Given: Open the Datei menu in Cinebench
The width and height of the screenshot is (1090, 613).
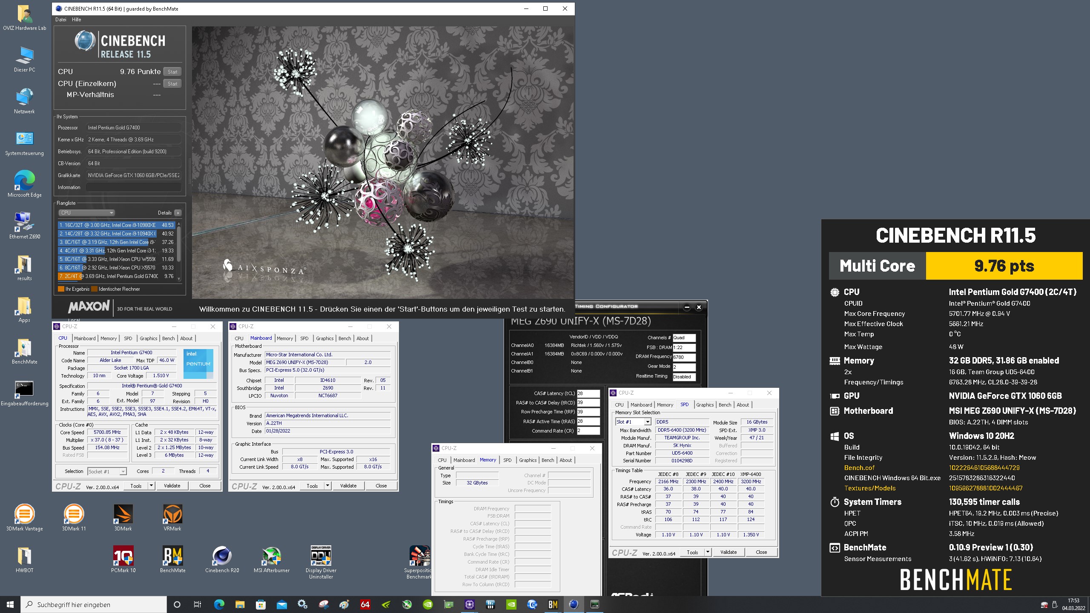Looking at the screenshot, I should [61, 20].
